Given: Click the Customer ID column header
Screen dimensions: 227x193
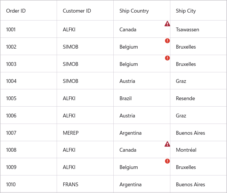Looking at the screenshot, I should [x=77, y=11].
